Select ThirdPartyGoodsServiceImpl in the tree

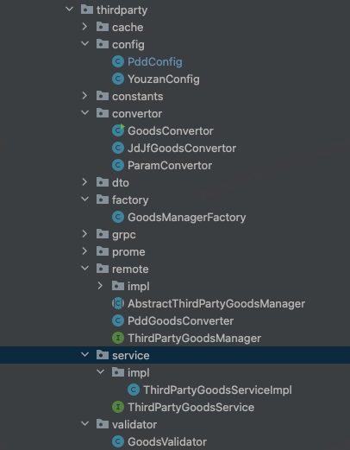(x=217, y=390)
